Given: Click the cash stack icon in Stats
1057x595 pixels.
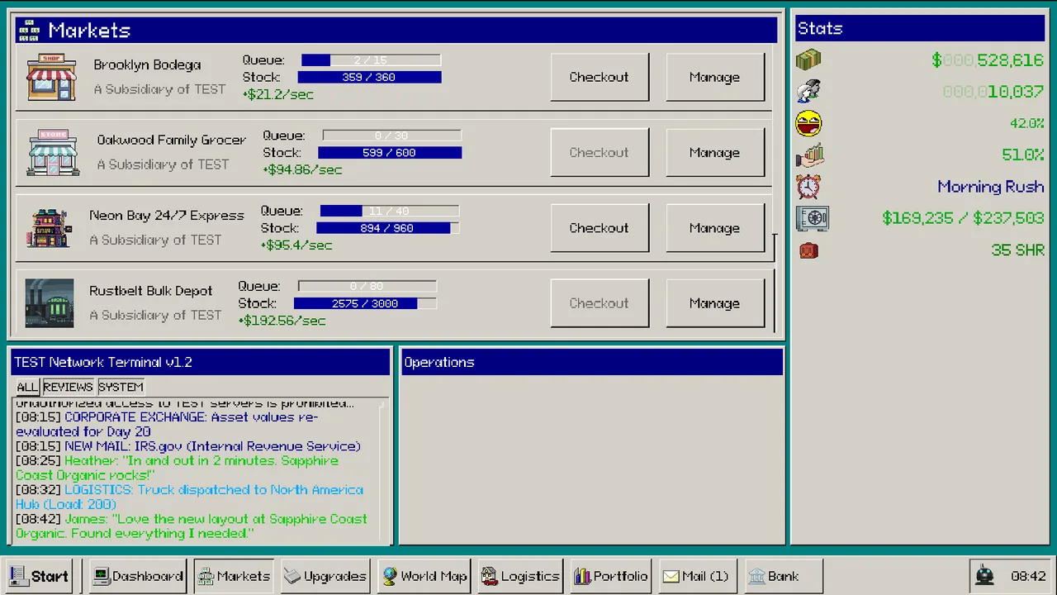Looking at the screenshot, I should click(x=808, y=59).
